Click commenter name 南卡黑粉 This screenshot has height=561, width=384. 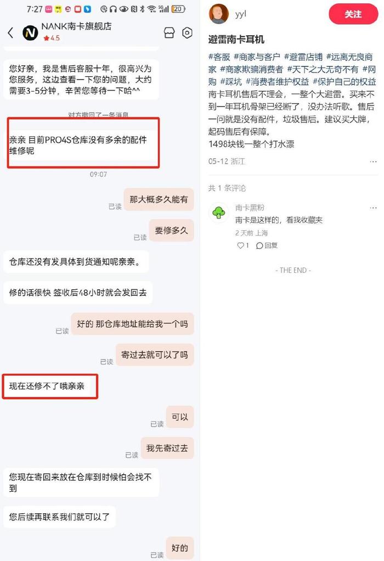(x=250, y=207)
